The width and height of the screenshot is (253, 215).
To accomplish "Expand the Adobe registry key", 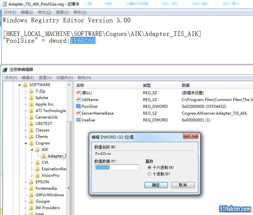I will point(26,98).
